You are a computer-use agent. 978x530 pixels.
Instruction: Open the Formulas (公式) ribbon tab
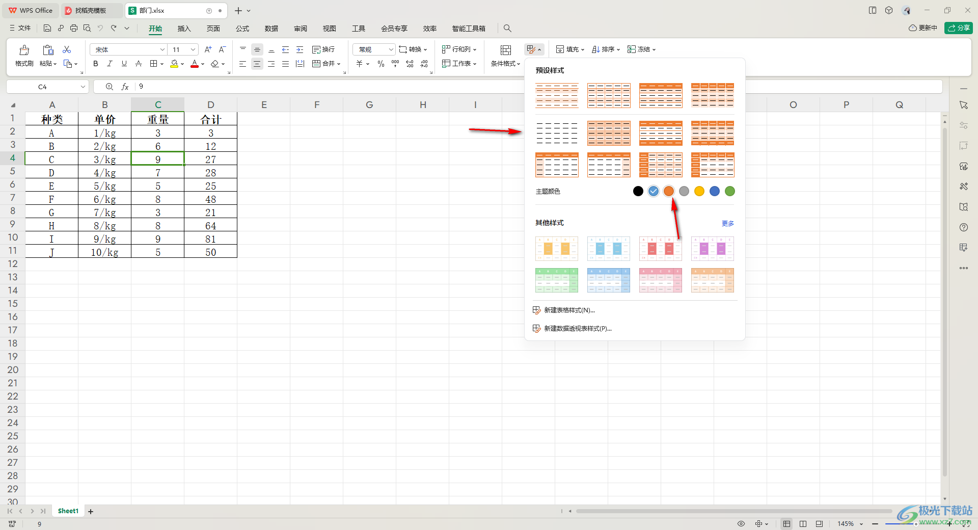pos(242,29)
